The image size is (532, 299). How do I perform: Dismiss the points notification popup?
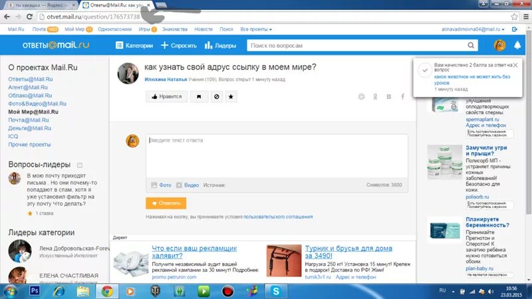tap(515, 65)
